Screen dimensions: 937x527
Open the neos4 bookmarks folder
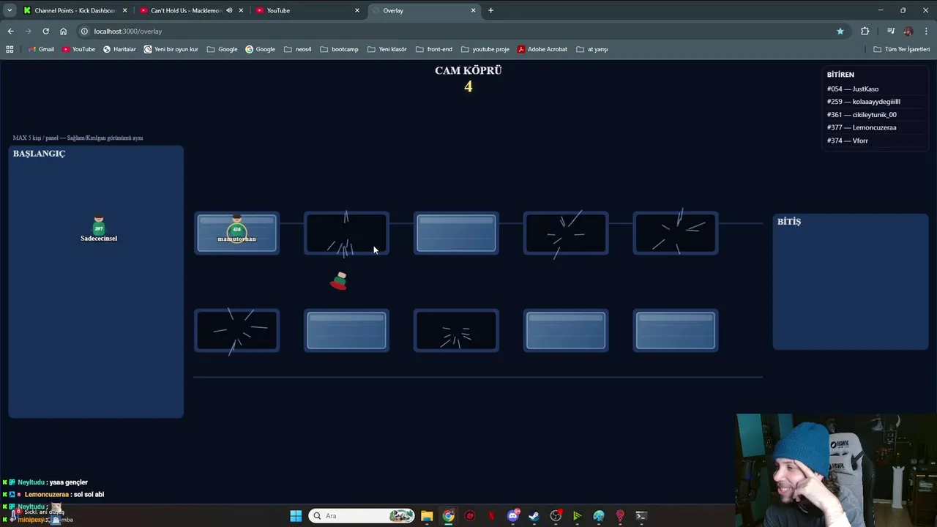(297, 49)
